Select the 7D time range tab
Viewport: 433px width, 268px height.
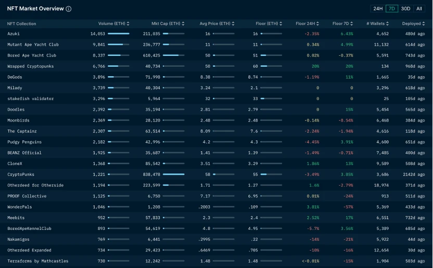391,8
